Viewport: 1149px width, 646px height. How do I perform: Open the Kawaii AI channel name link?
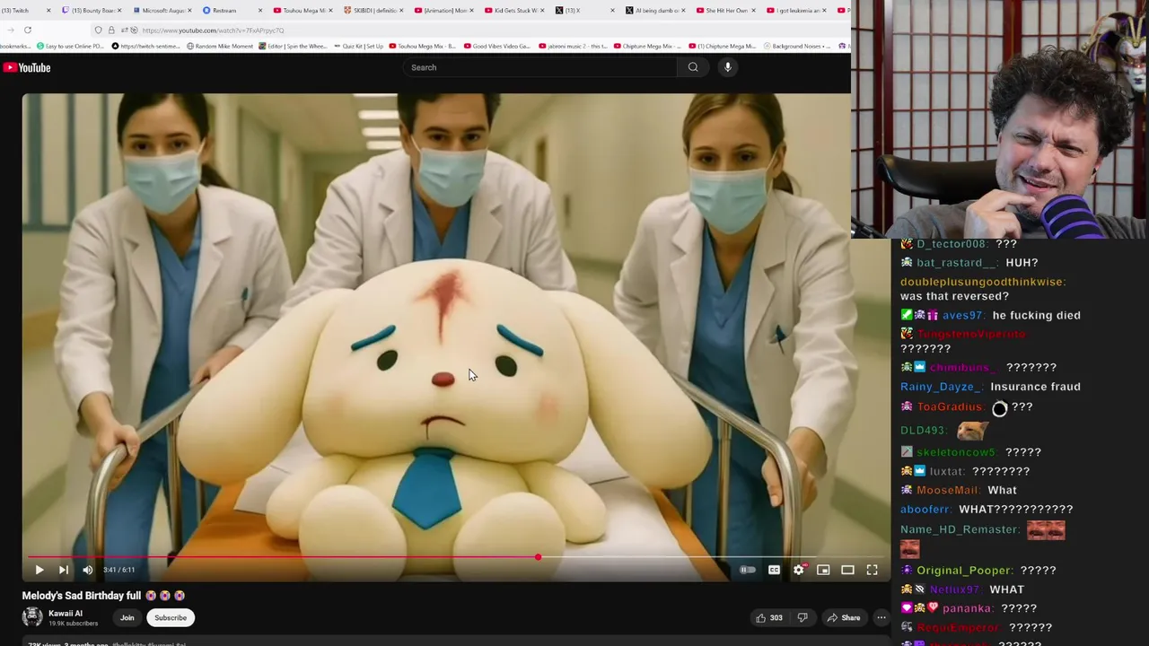click(x=66, y=614)
